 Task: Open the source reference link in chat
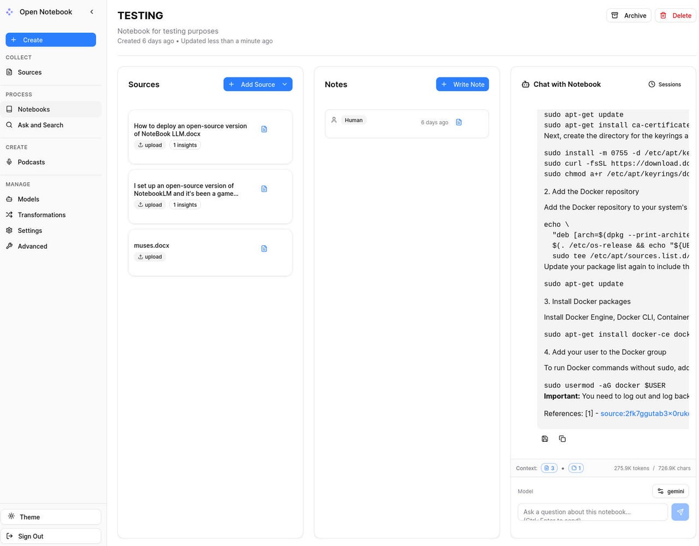[644, 413]
